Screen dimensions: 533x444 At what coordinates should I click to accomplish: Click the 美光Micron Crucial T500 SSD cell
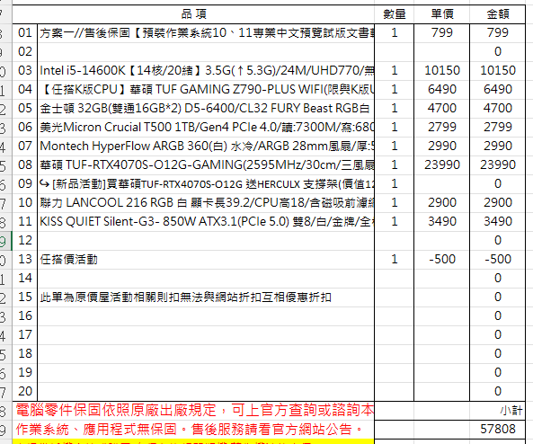tap(206, 128)
